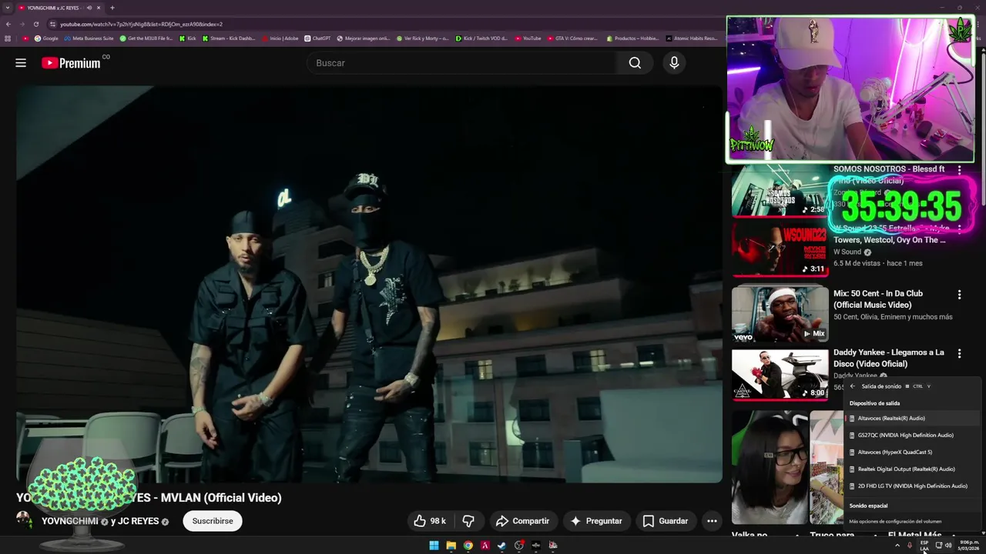The image size is (986, 554).
Task: Start voice search with microphone icon
Action: coord(674,63)
